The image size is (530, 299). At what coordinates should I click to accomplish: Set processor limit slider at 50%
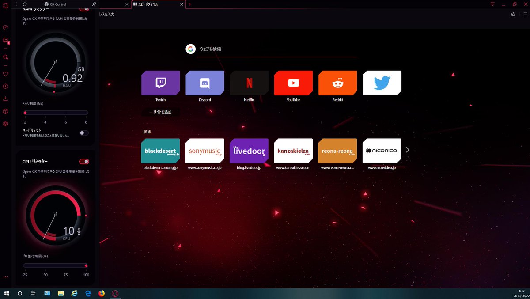[45, 266]
